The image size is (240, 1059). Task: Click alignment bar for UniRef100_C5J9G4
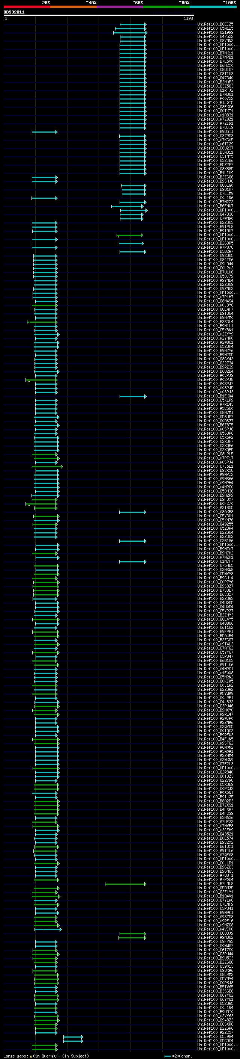[x=73, y=1037]
